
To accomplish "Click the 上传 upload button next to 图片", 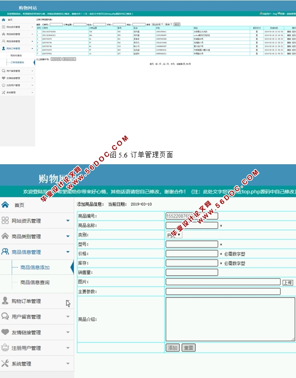I will (288, 282).
